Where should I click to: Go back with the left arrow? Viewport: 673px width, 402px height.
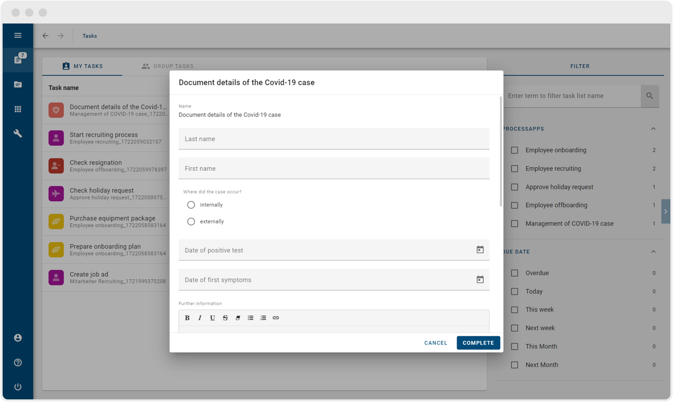(x=45, y=36)
